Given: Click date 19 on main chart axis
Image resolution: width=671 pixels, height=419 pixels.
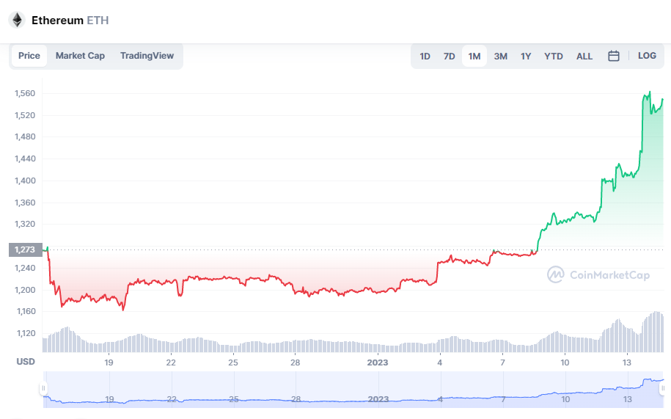Looking at the screenshot, I should pyautogui.click(x=109, y=362).
